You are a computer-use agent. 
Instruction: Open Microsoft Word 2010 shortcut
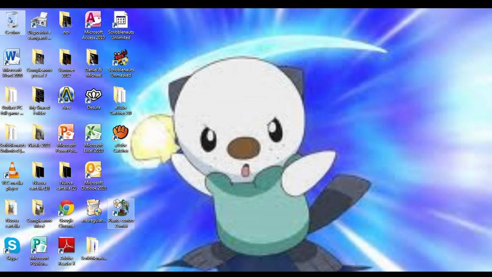pos(12,63)
